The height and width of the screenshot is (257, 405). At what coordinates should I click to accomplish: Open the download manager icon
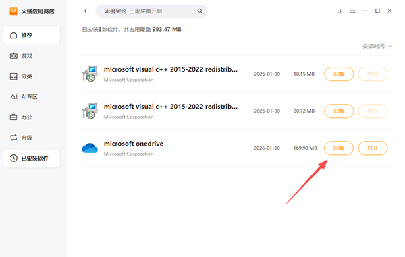[x=340, y=11]
